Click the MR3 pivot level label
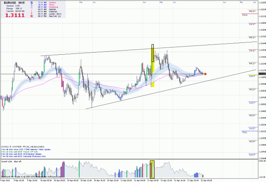Screen dimensions: 266x182 tap(252, 11)
